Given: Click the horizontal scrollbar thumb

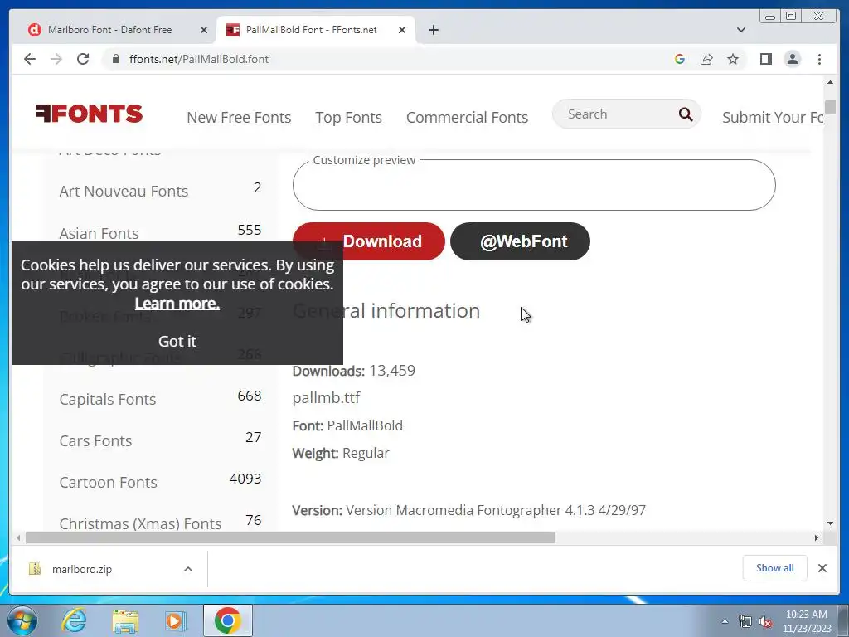Looking at the screenshot, I should click(x=290, y=537).
